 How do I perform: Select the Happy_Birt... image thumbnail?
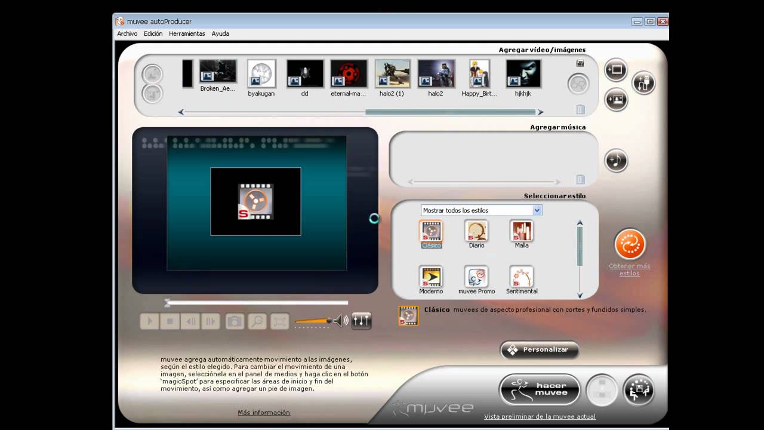click(479, 73)
